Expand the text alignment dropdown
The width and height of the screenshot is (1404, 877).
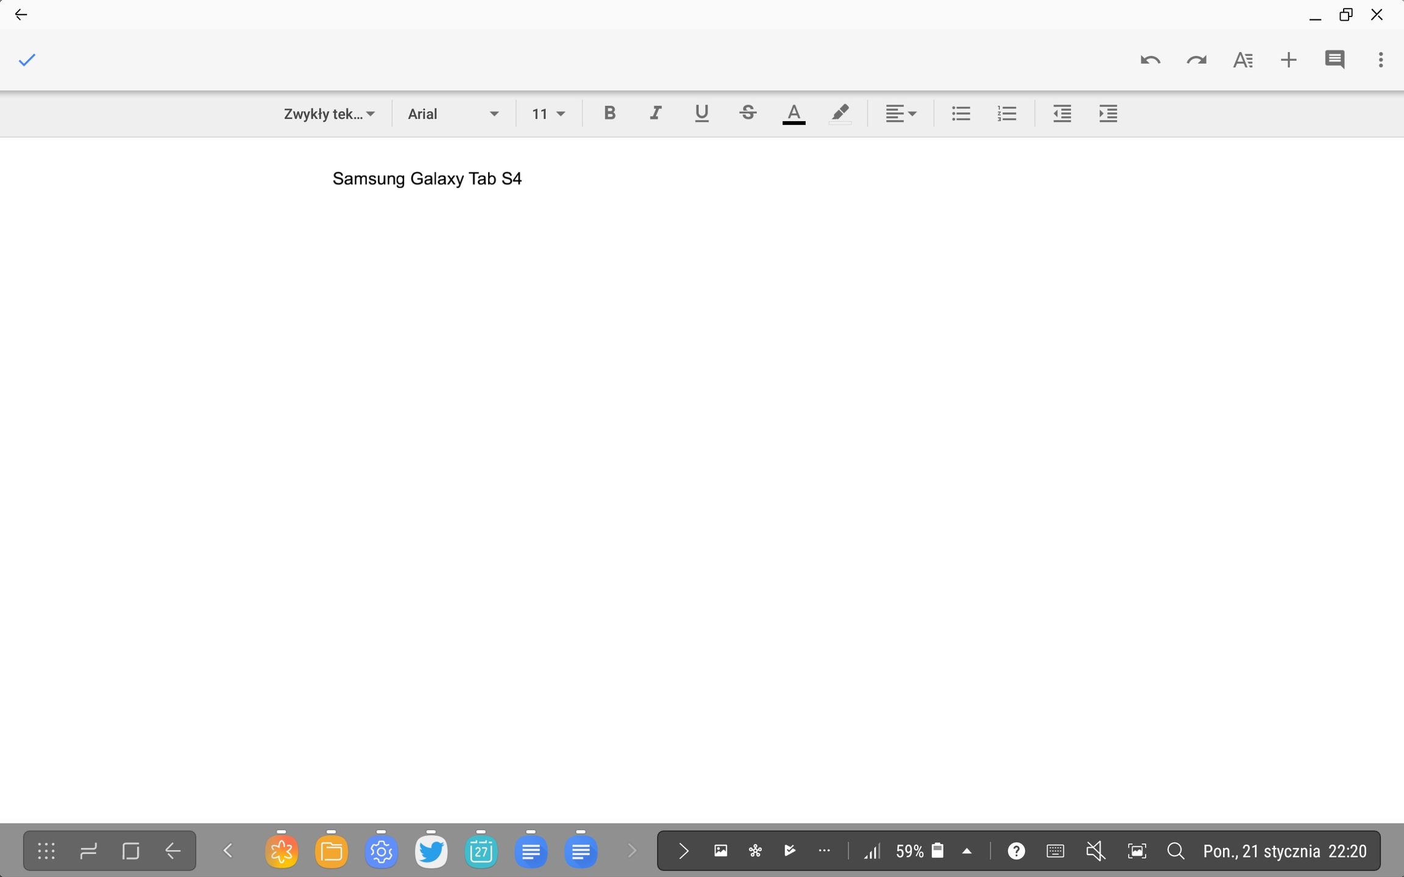click(x=901, y=113)
